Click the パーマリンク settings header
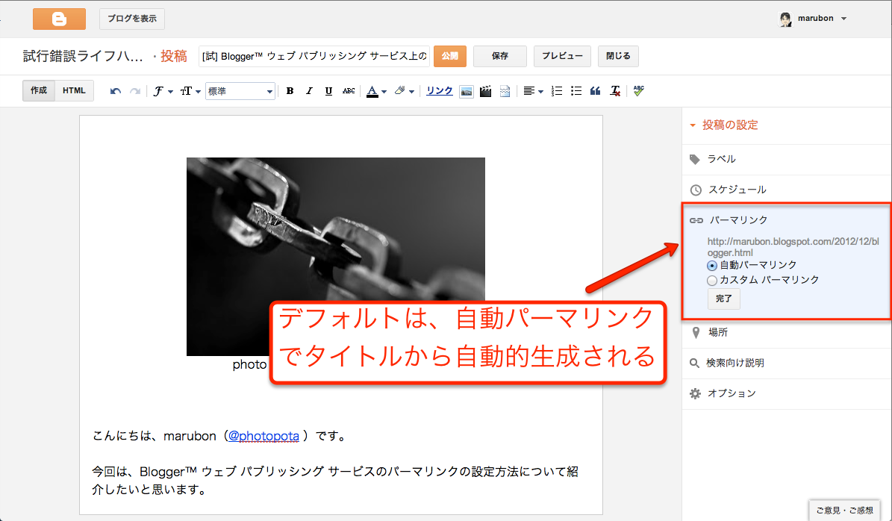The height and width of the screenshot is (521, 892). [x=738, y=220]
